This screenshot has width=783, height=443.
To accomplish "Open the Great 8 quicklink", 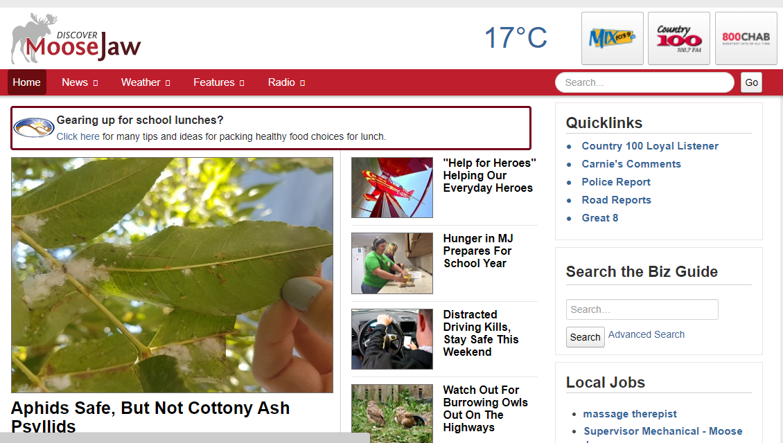I will tap(600, 218).
